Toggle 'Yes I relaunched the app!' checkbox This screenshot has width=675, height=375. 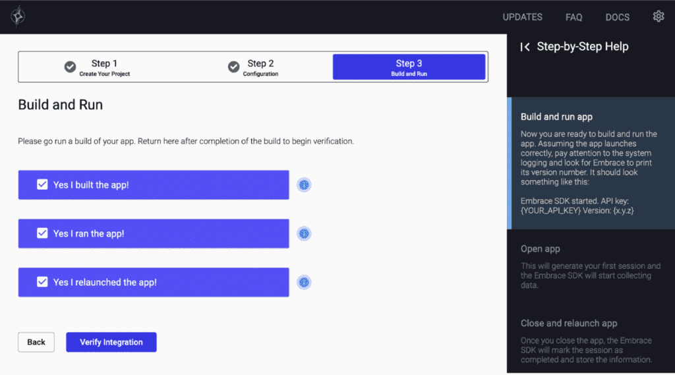[42, 282]
